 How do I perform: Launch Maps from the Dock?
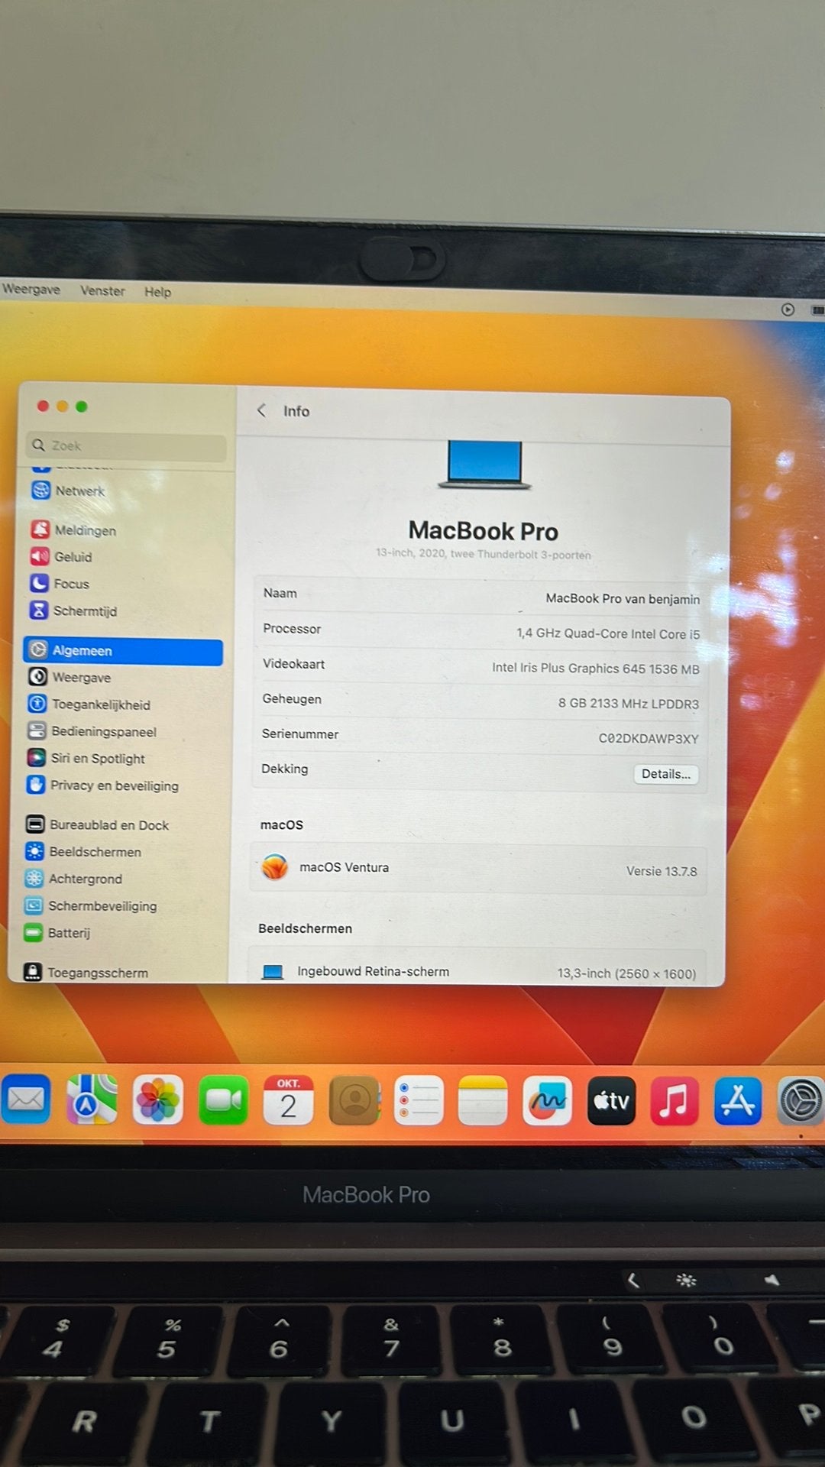tap(92, 1099)
